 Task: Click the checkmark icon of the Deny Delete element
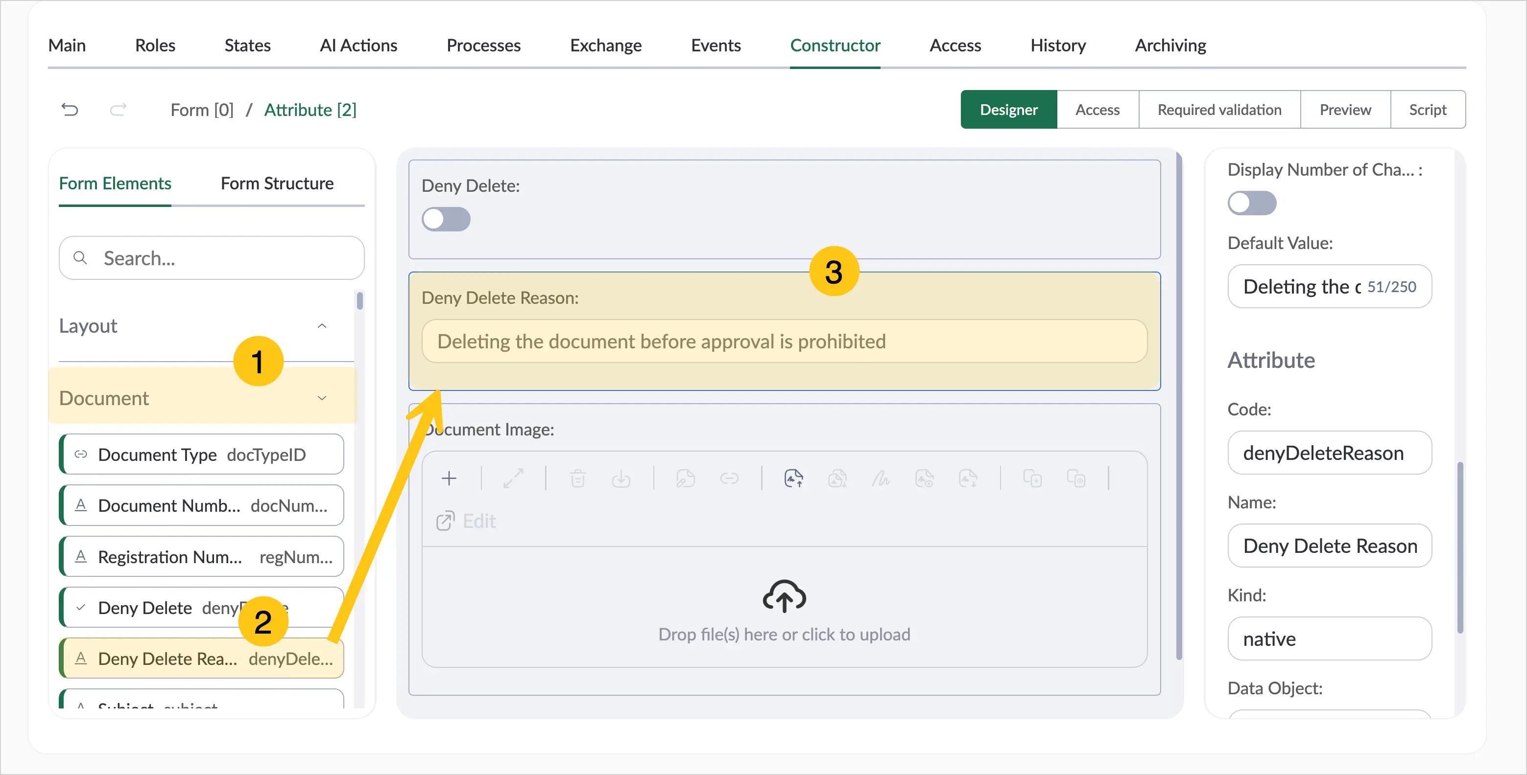pos(81,608)
